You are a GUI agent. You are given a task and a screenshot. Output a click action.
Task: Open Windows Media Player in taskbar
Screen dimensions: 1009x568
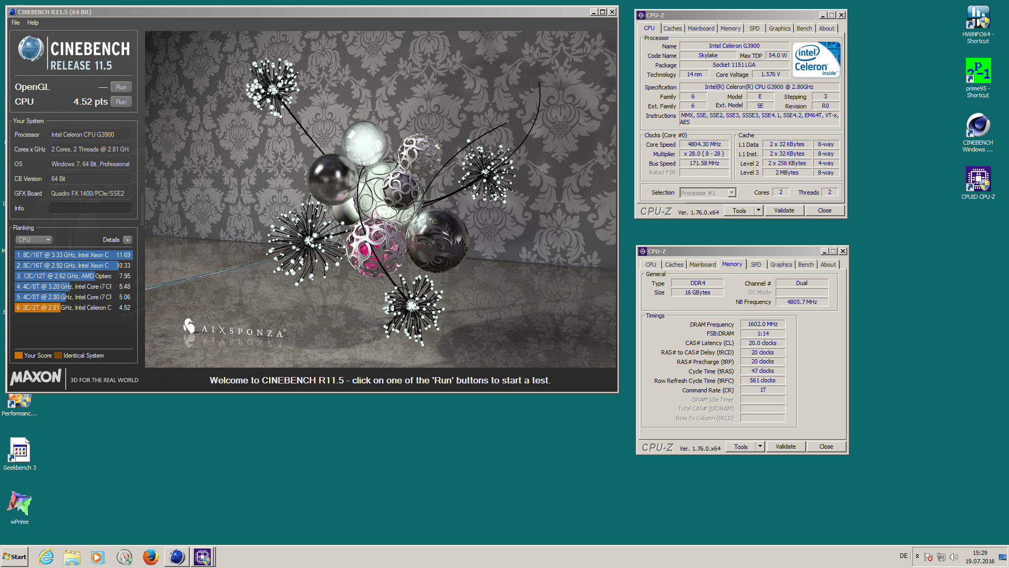98,557
